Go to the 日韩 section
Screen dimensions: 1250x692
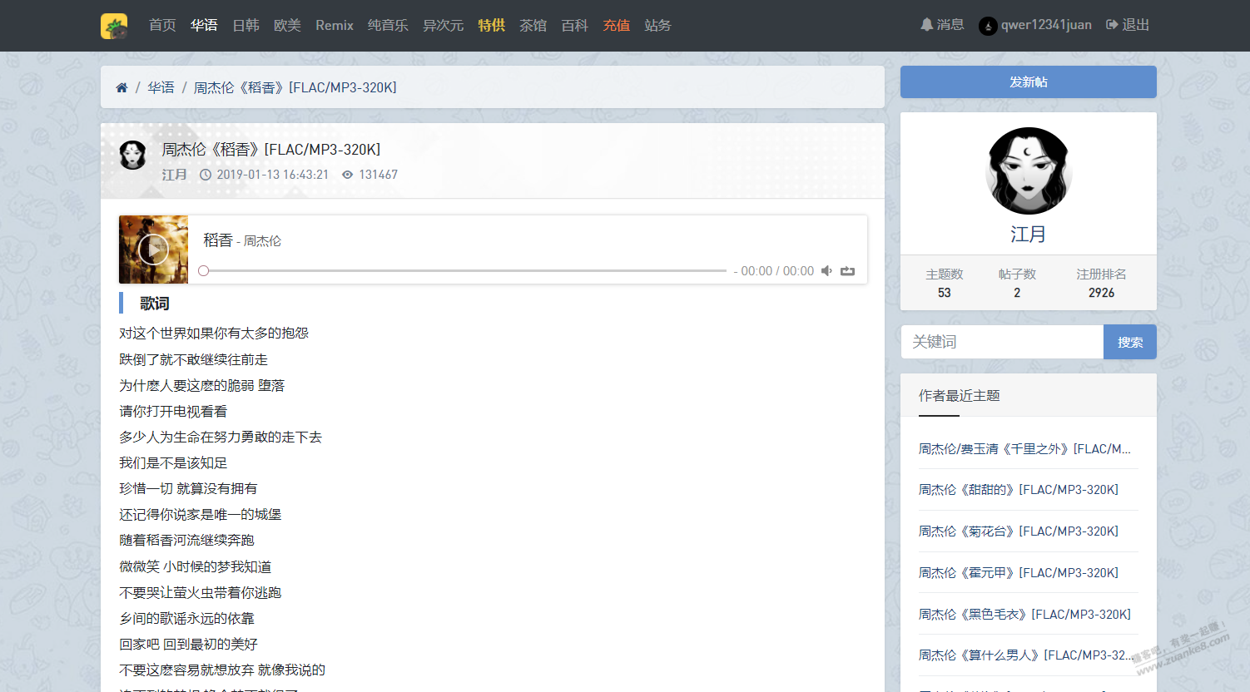coord(246,26)
